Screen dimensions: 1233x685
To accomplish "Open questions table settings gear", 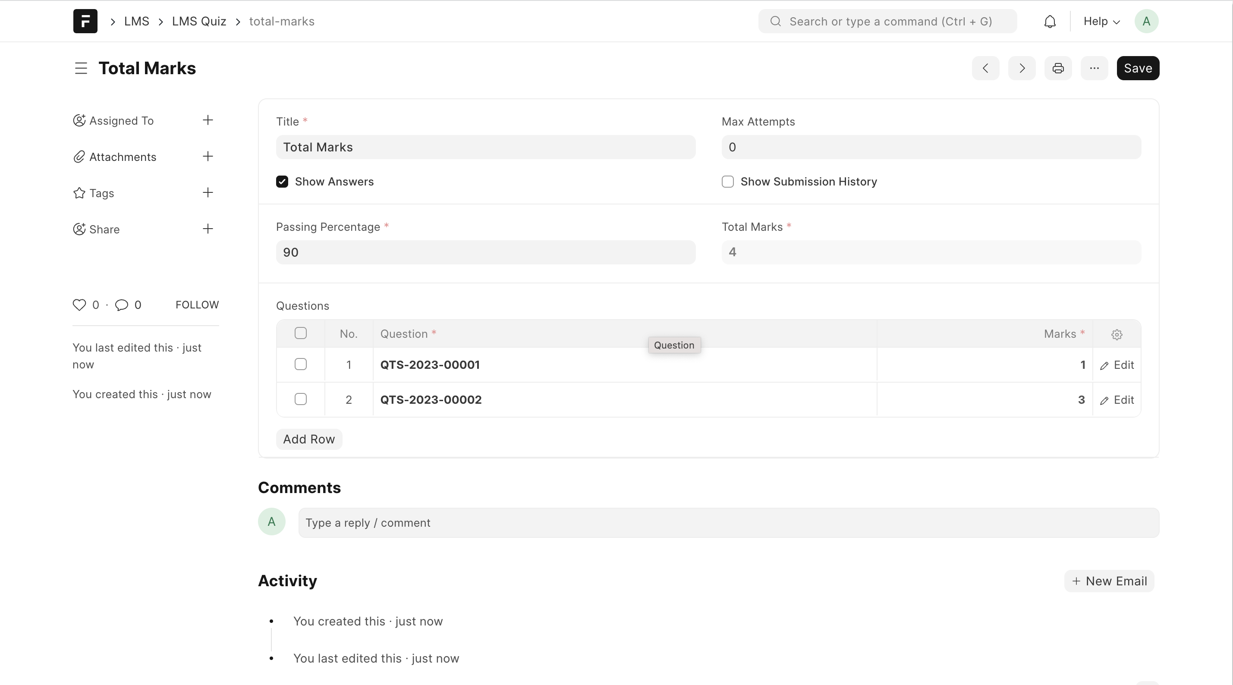I will pyautogui.click(x=1117, y=334).
